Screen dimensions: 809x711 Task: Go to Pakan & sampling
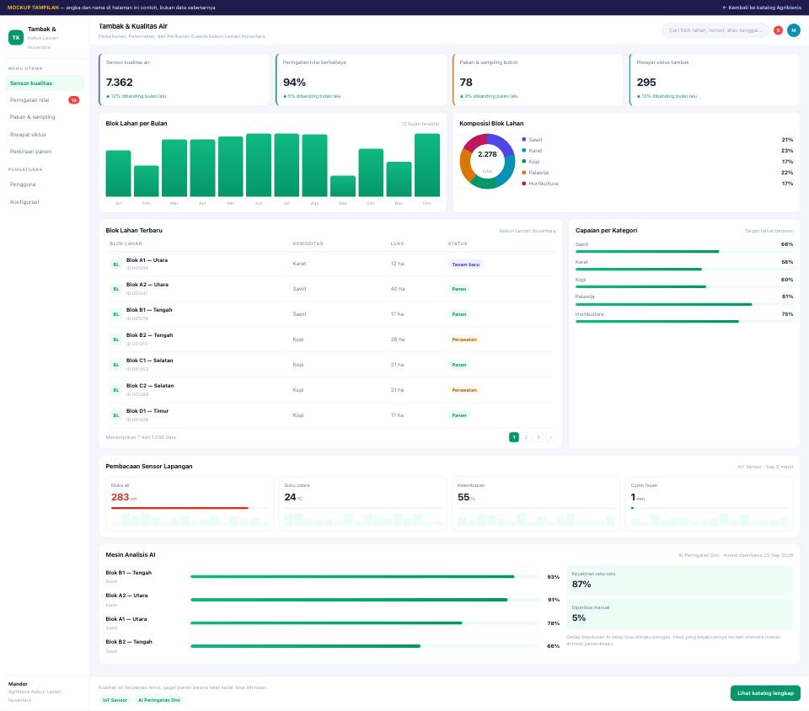[45, 117]
